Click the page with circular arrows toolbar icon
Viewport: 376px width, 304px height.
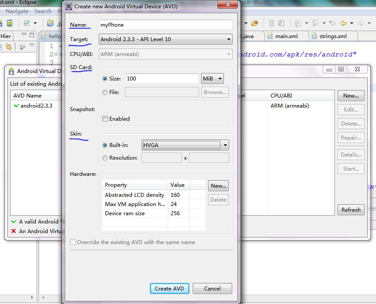pyautogui.click(x=281, y=23)
